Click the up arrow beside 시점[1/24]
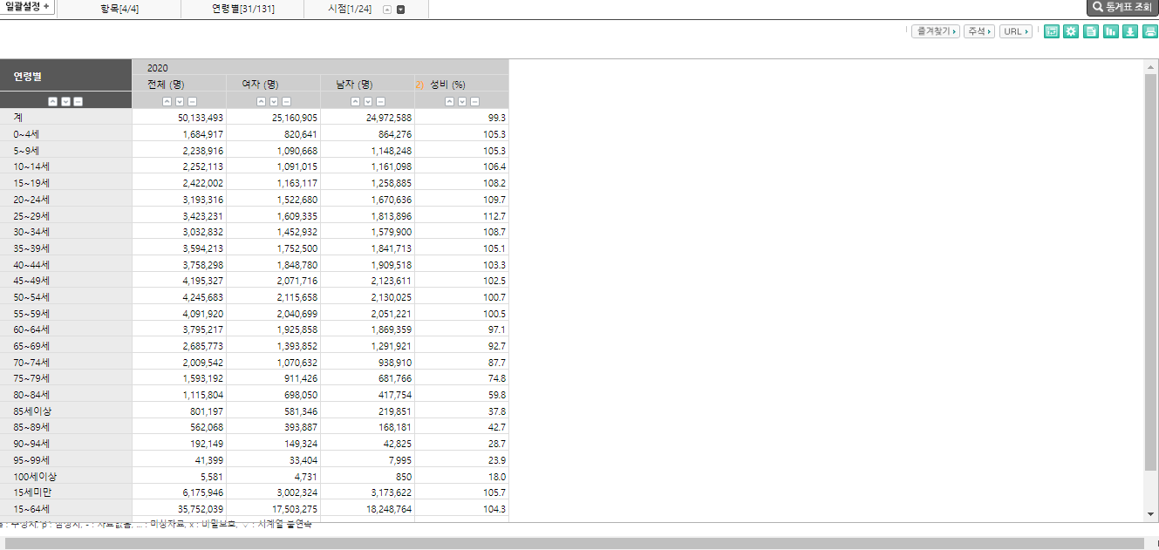Screen dimensions: 1159x550 tap(387, 10)
